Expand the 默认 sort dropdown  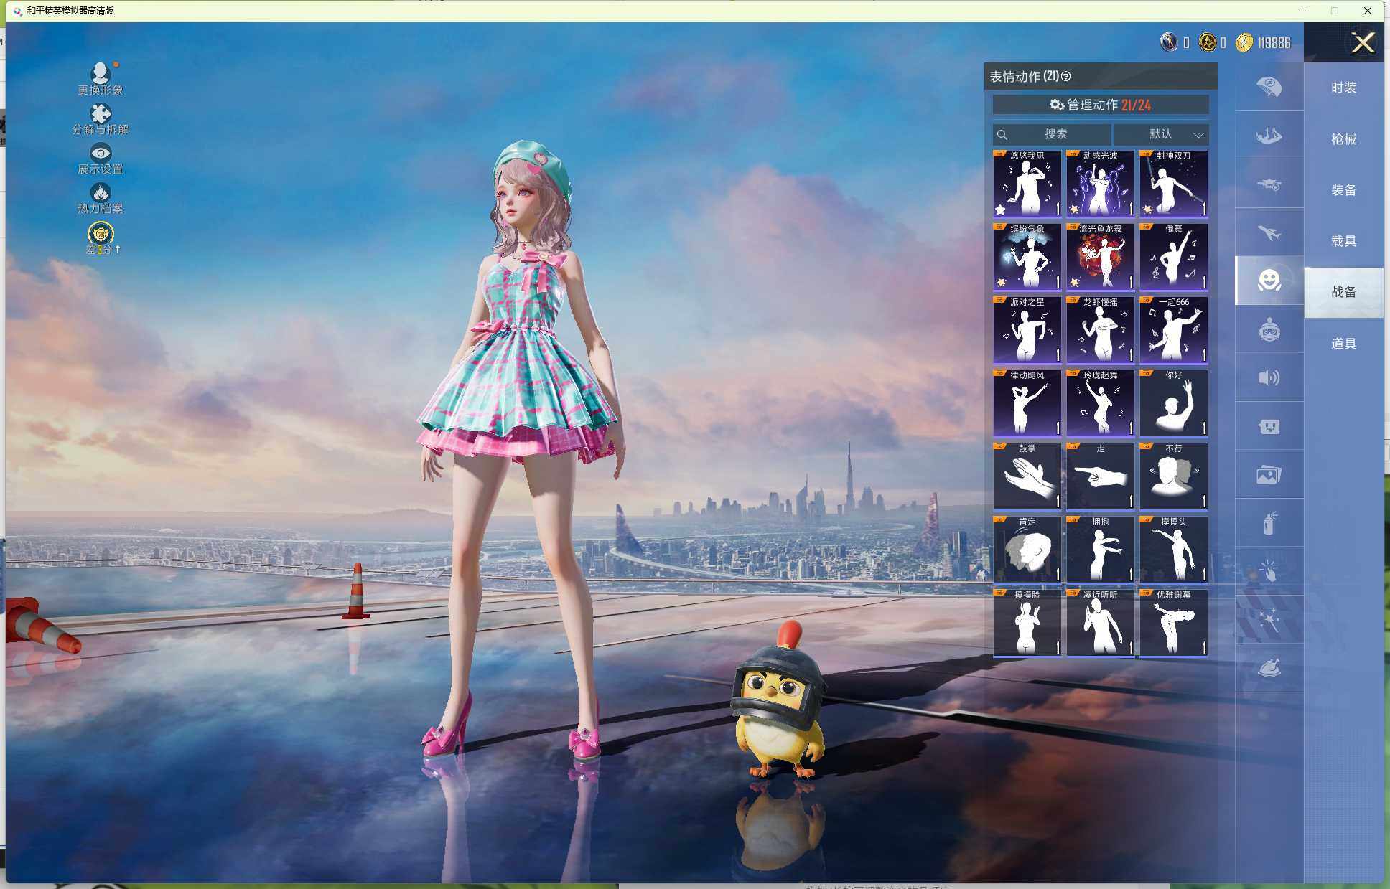point(1161,134)
